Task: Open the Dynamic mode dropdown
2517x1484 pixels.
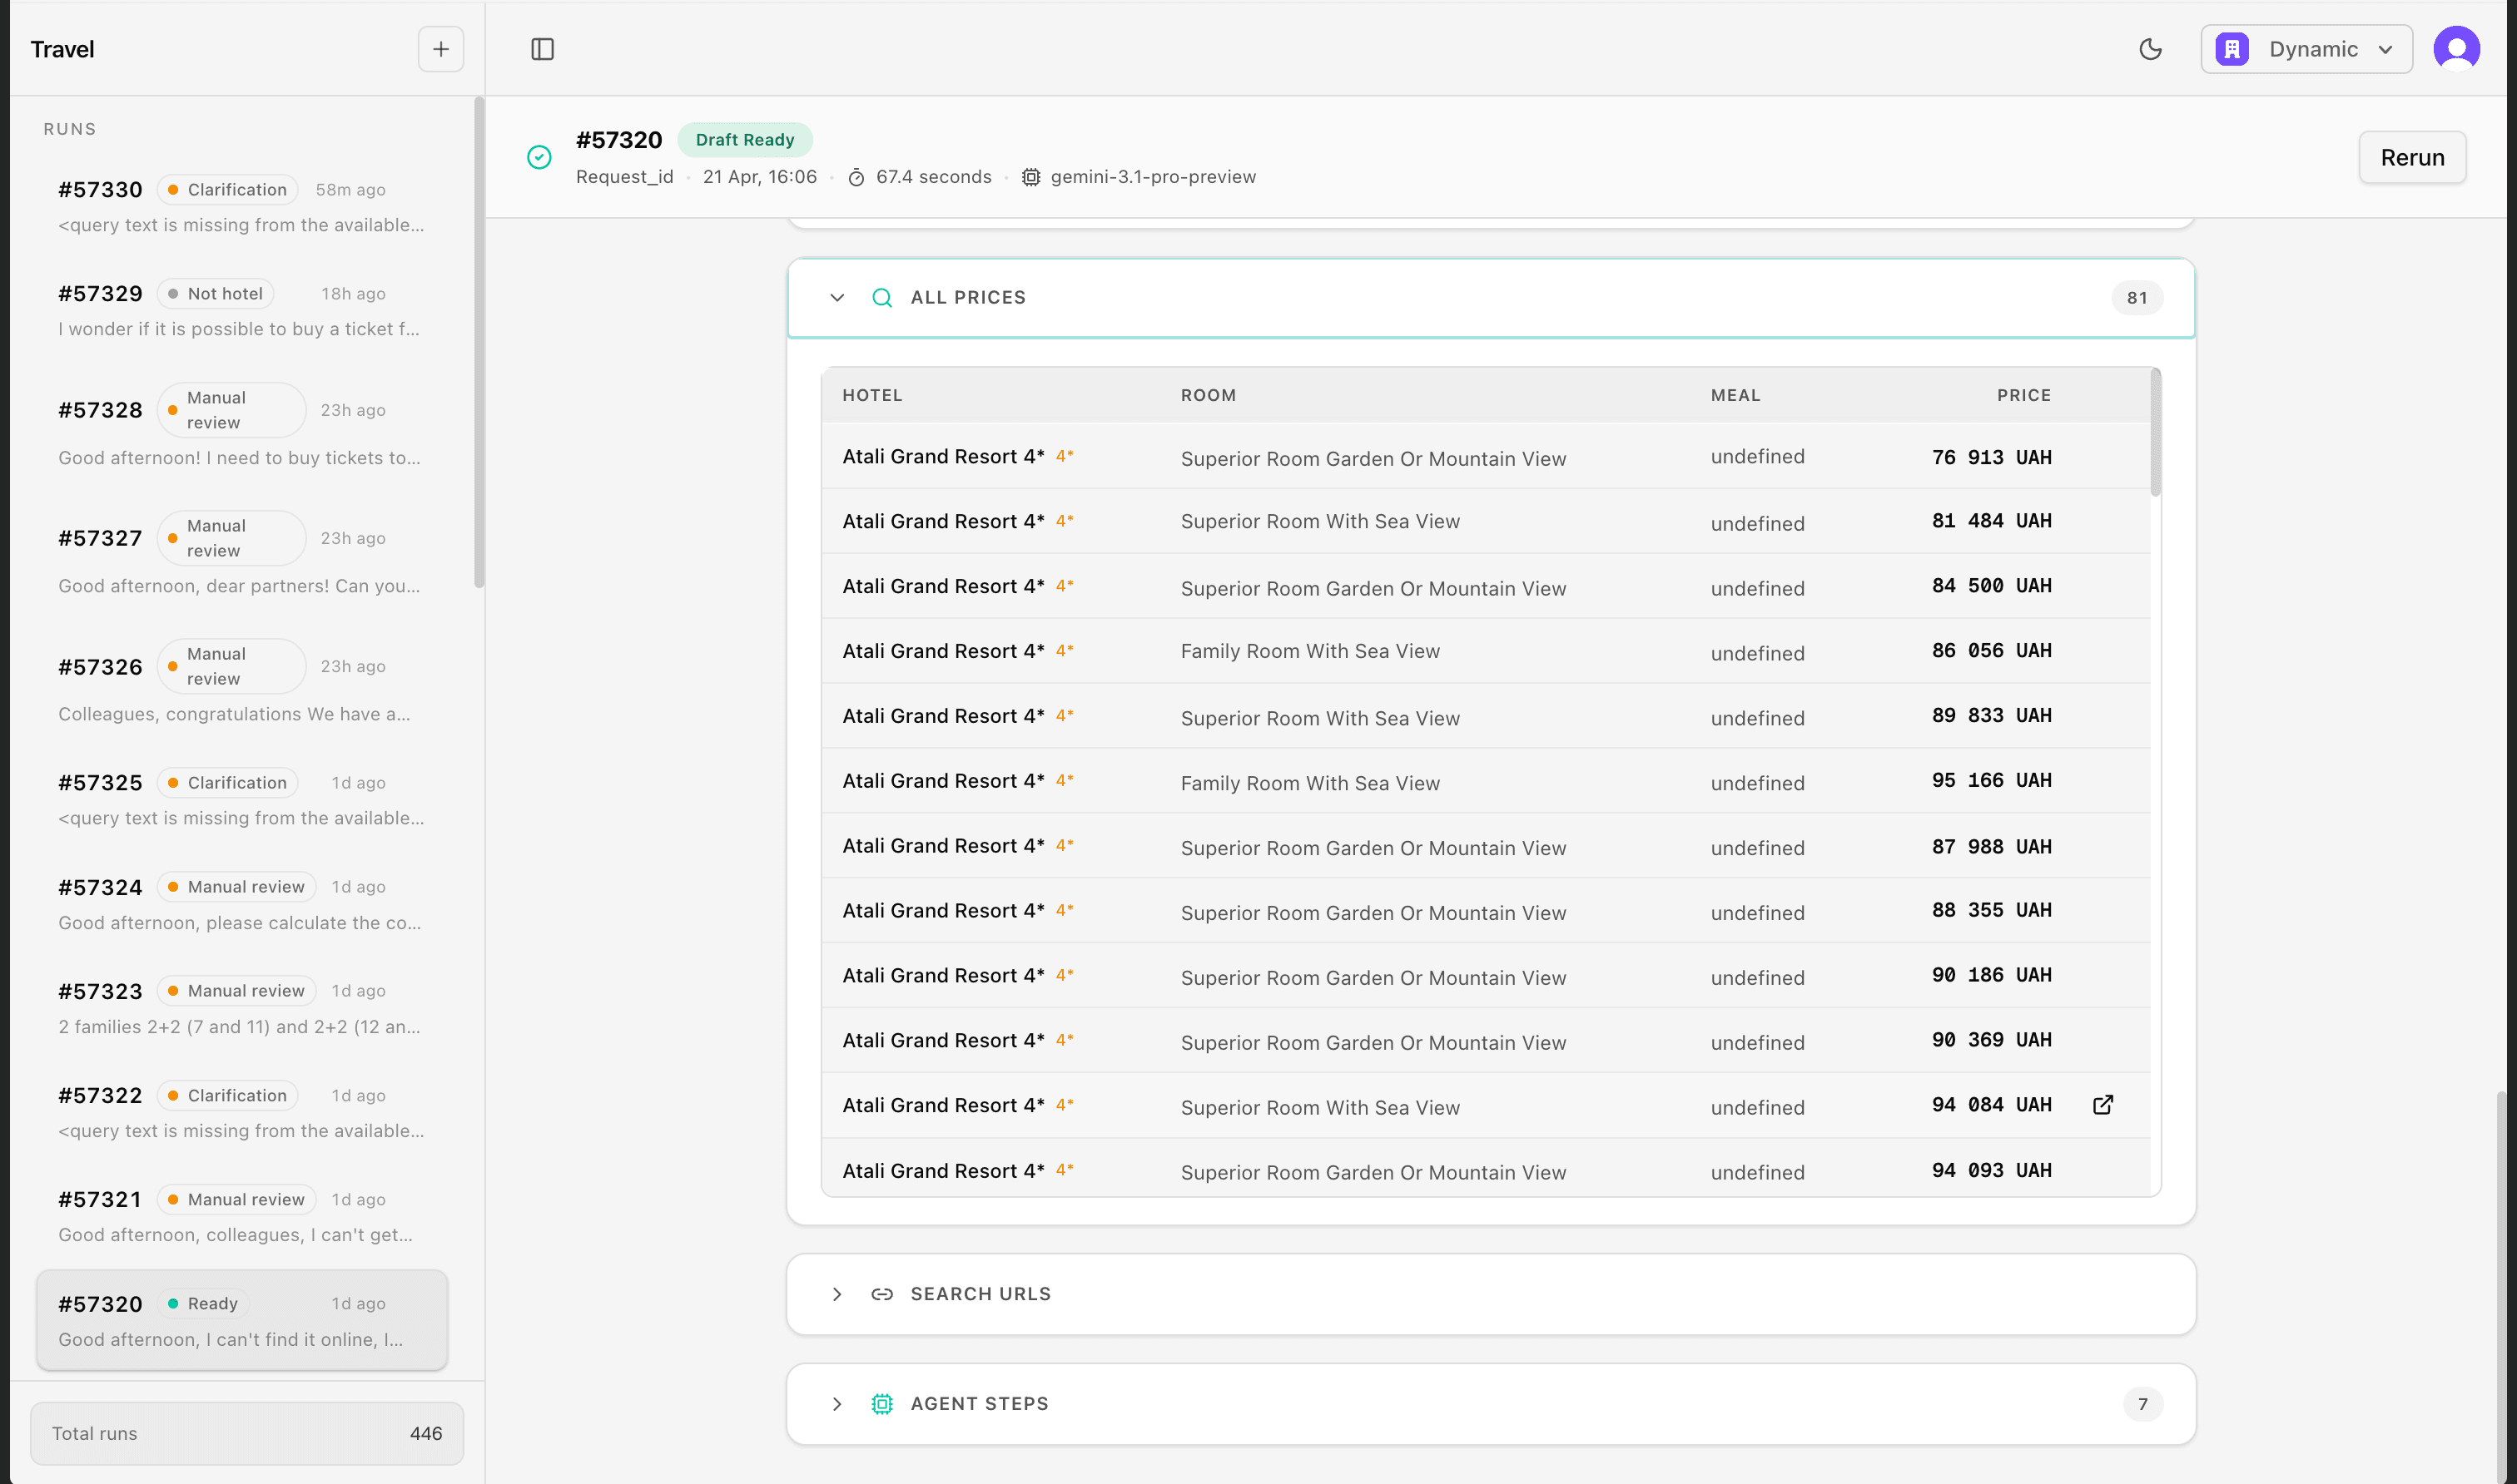Action: click(2306, 48)
